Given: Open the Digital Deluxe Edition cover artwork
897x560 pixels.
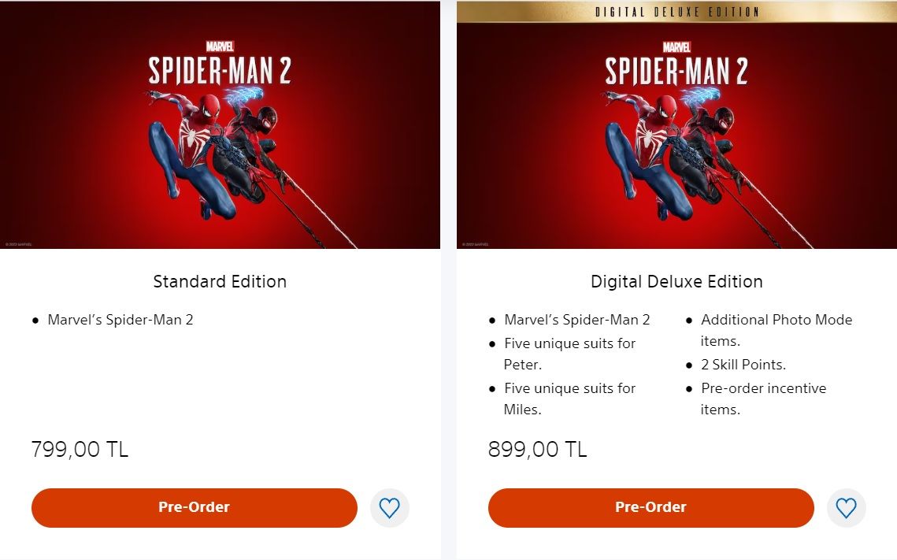Looking at the screenshot, I should (676, 135).
